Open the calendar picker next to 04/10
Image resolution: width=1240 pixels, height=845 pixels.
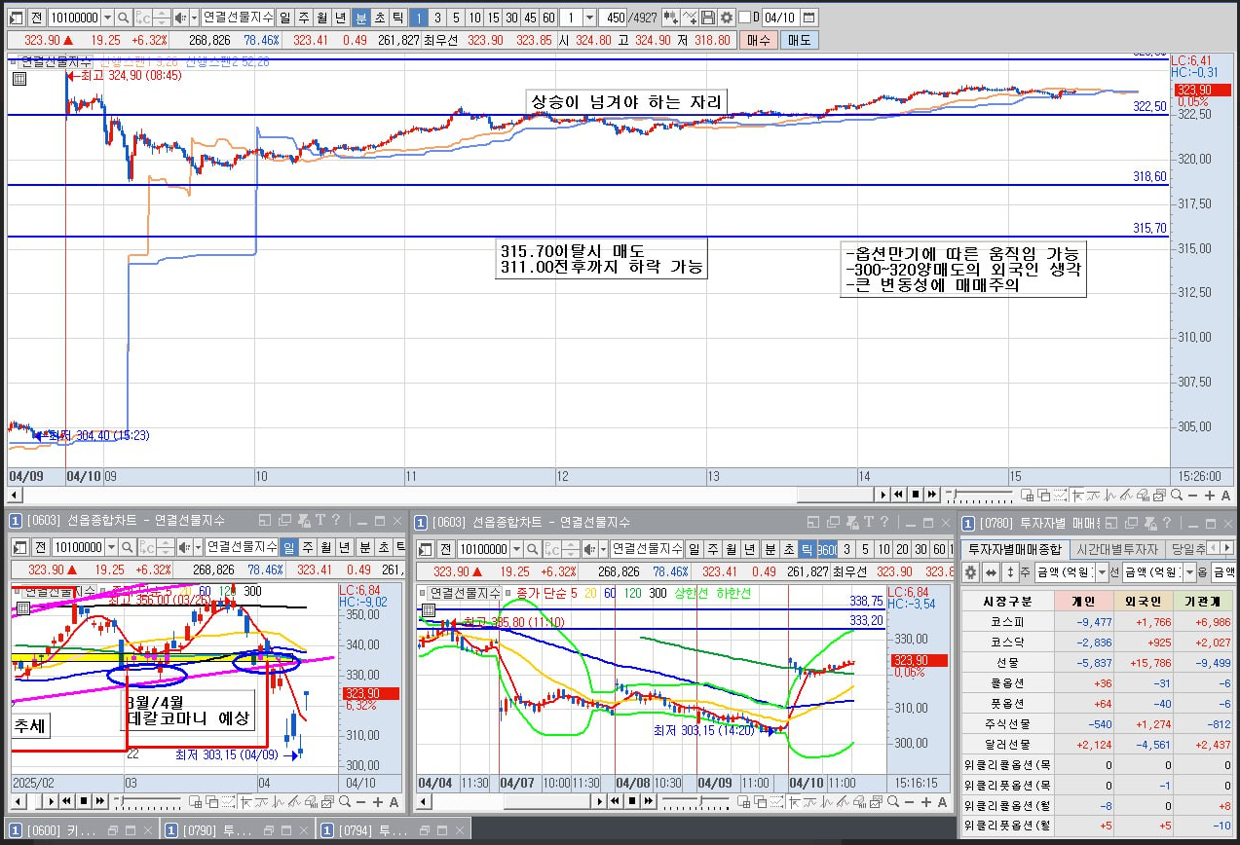point(809,18)
